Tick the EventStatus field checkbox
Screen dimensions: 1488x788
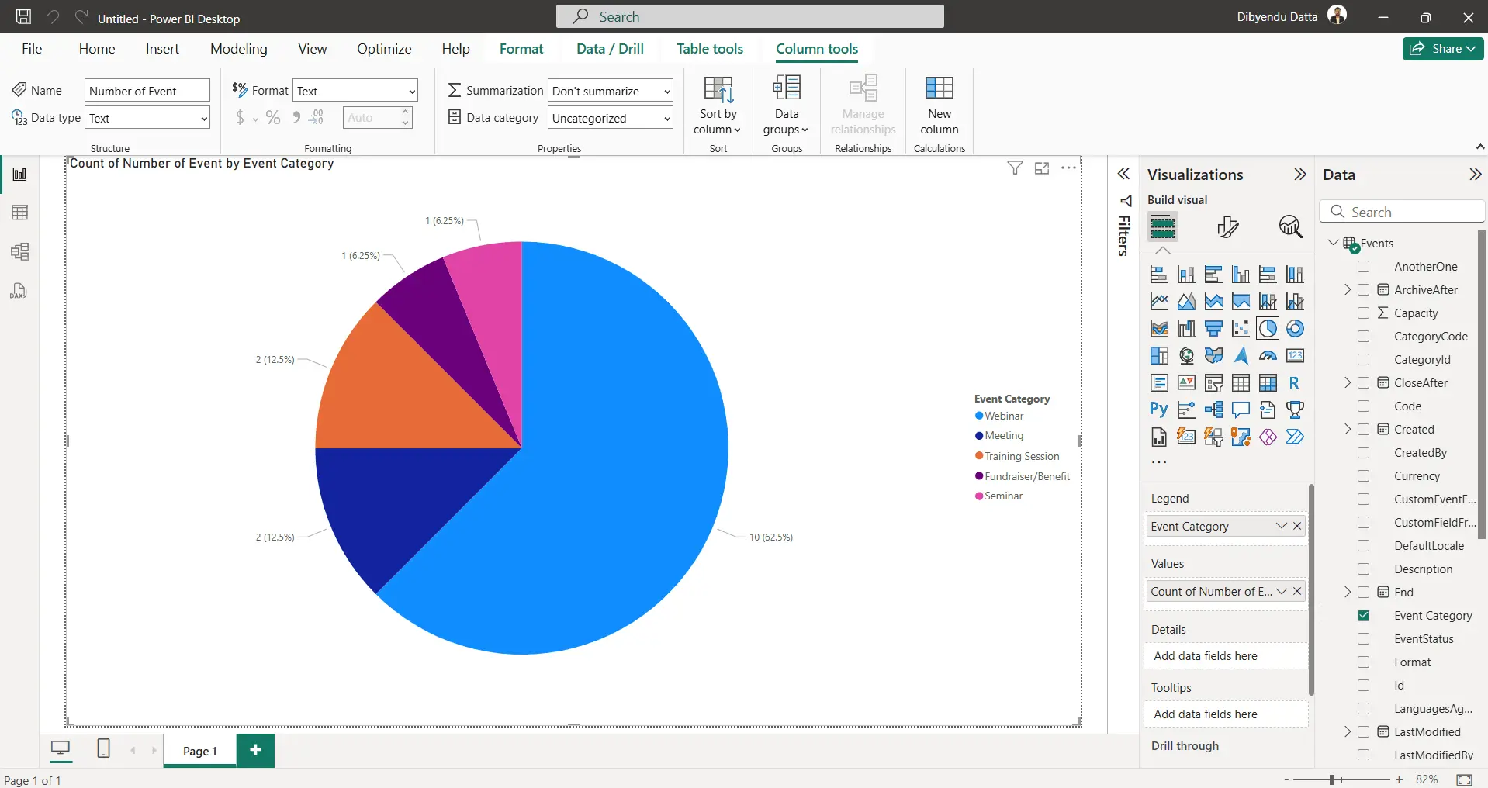click(x=1363, y=639)
